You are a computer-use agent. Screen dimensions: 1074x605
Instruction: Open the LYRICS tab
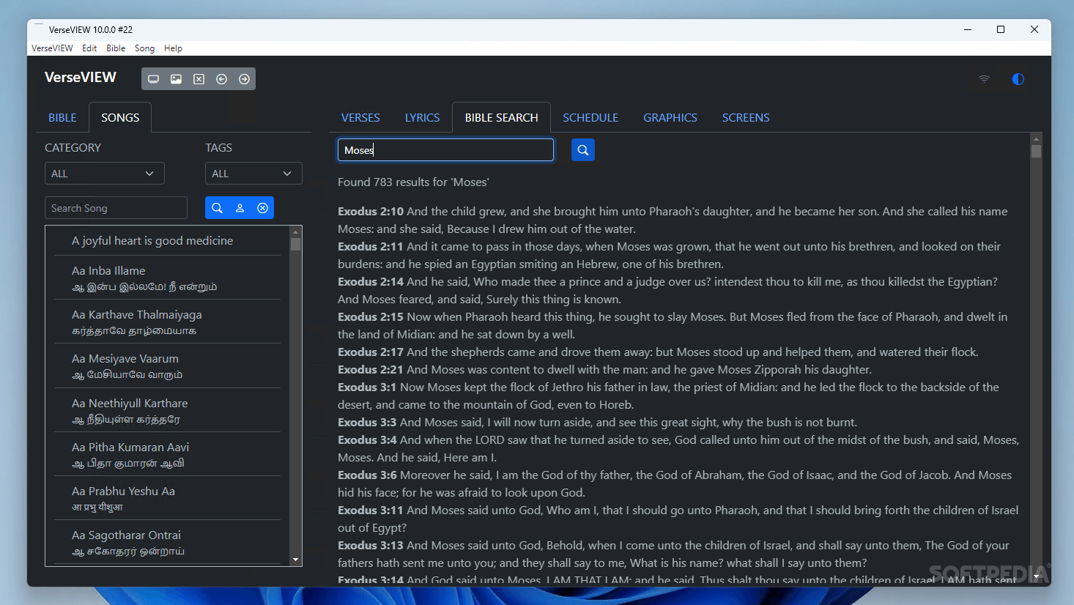pyautogui.click(x=422, y=118)
